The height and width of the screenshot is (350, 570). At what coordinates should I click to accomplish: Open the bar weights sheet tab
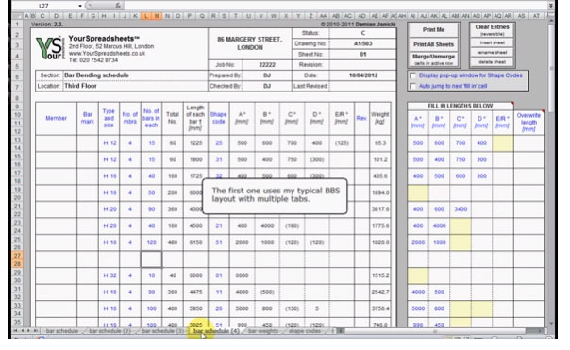click(263, 331)
